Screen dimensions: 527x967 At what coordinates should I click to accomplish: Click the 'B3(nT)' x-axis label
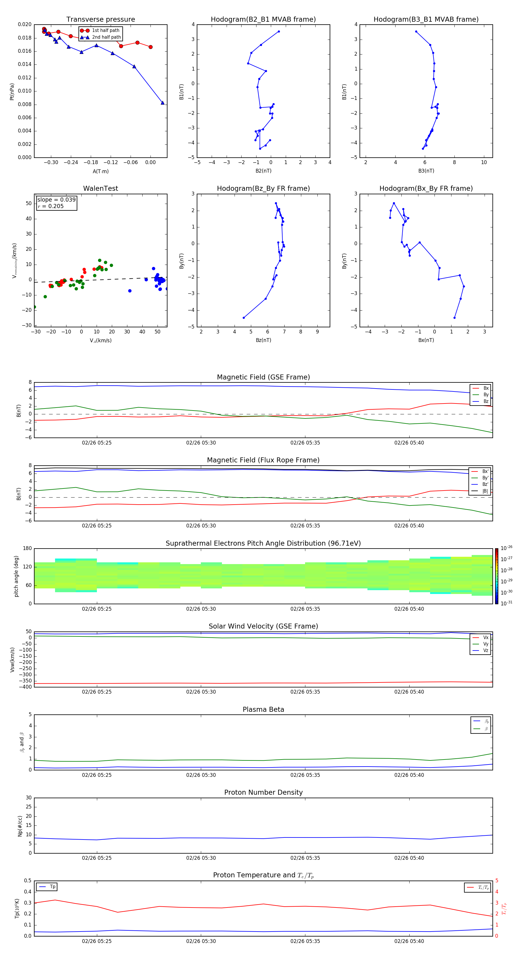pos(426,171)
